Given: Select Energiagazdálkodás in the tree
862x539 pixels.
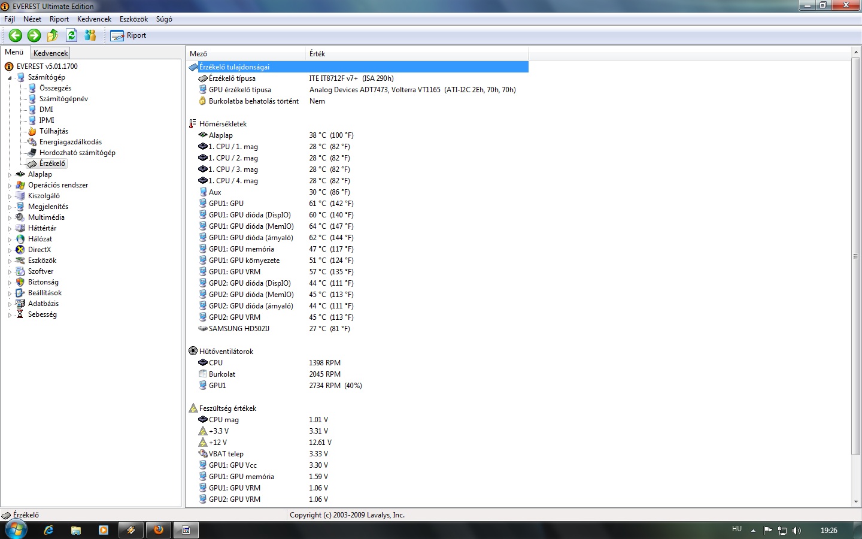Looking at the screenshot, I should pos(71,142).
